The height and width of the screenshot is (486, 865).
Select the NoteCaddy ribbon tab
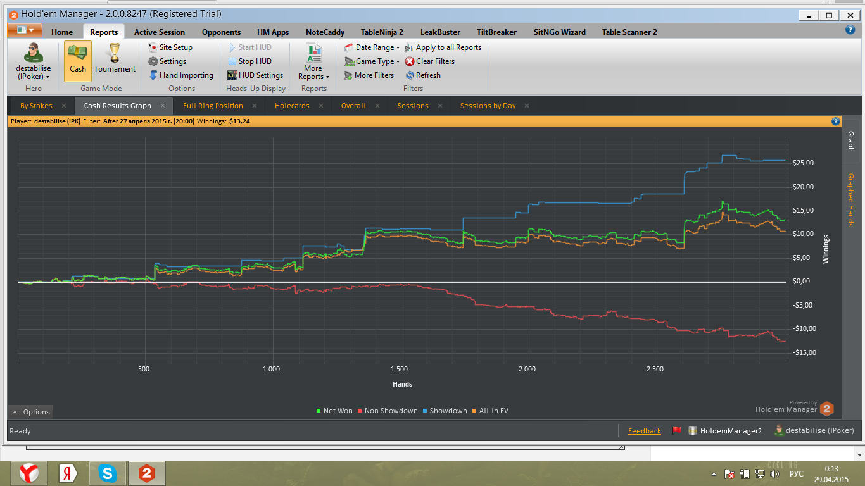(325, 32)
